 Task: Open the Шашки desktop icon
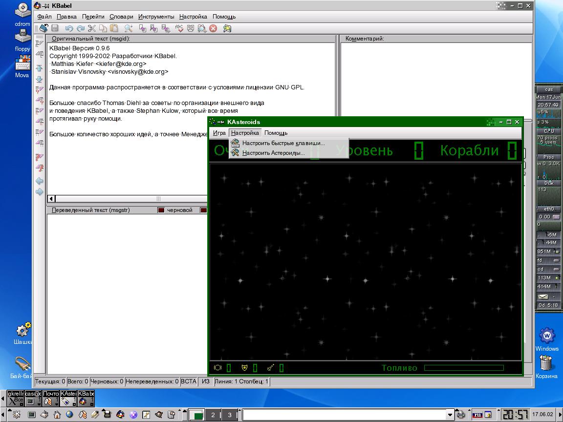tap(22, 332)
